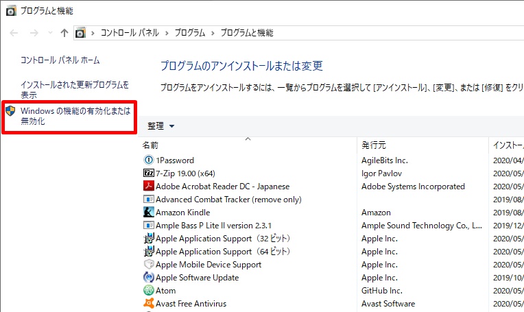Select Ample Bass P Lite II entry
The height and width of the screenshot is (312, 524).
pos(213,226)
